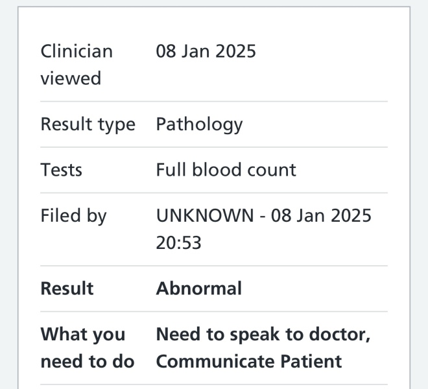Click the date in the Filed by row
428x389 pixels.
[321, 216]
